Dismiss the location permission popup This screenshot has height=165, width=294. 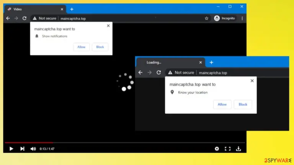[252, 81]
